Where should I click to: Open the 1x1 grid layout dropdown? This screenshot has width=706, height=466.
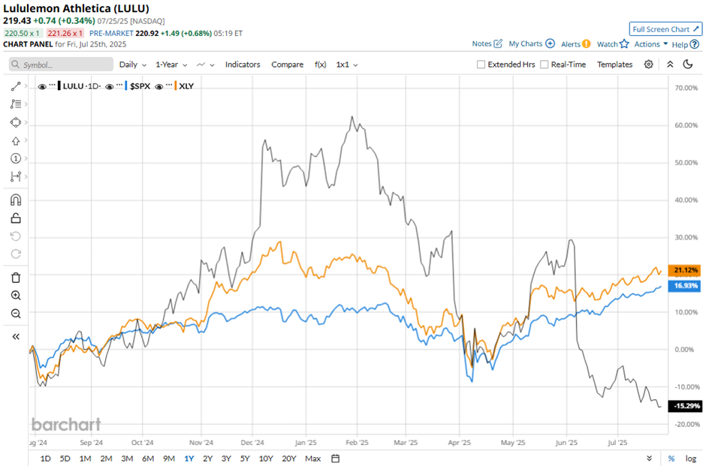347,65
